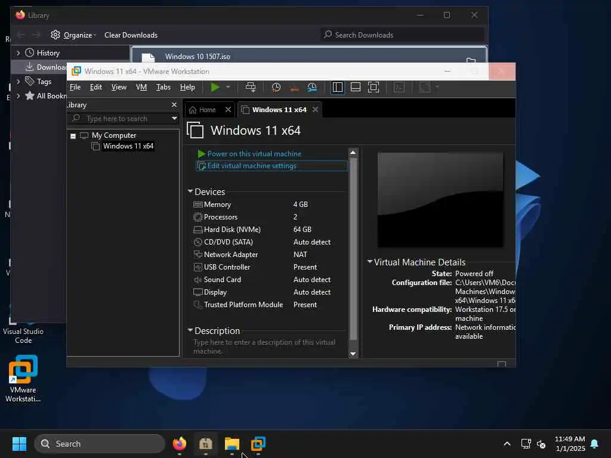Click the virtual machine screen thumbnail

click(x=440, y=200)
